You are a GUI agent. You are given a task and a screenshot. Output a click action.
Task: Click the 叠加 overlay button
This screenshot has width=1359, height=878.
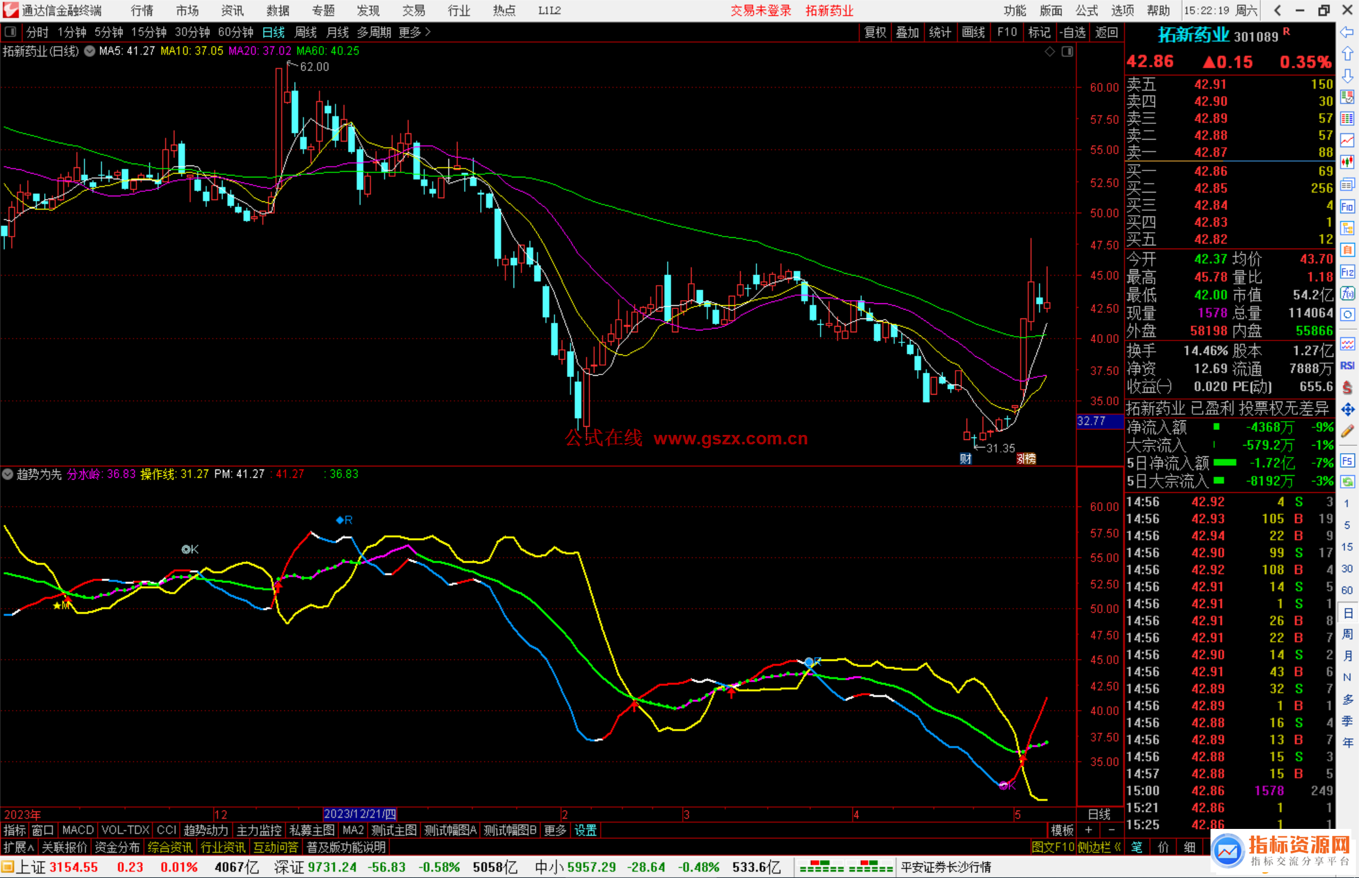[907, 32]
